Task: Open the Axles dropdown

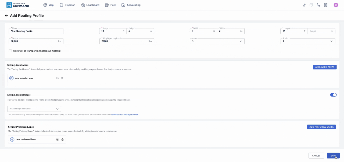Action: [x=217, y=41]
